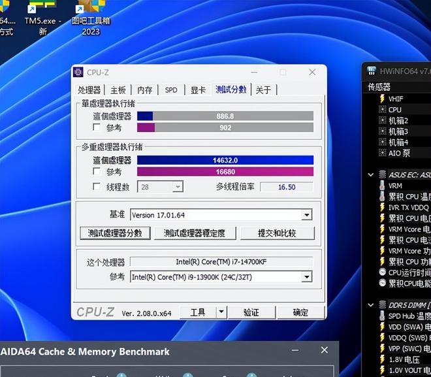Open the 工具 dropdown arrow

tap(221, 312)
